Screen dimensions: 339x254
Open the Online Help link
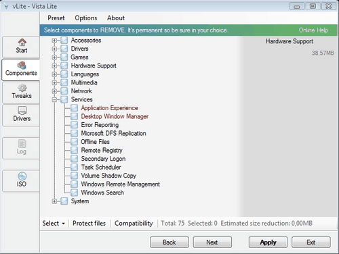[x=313, y=30]
